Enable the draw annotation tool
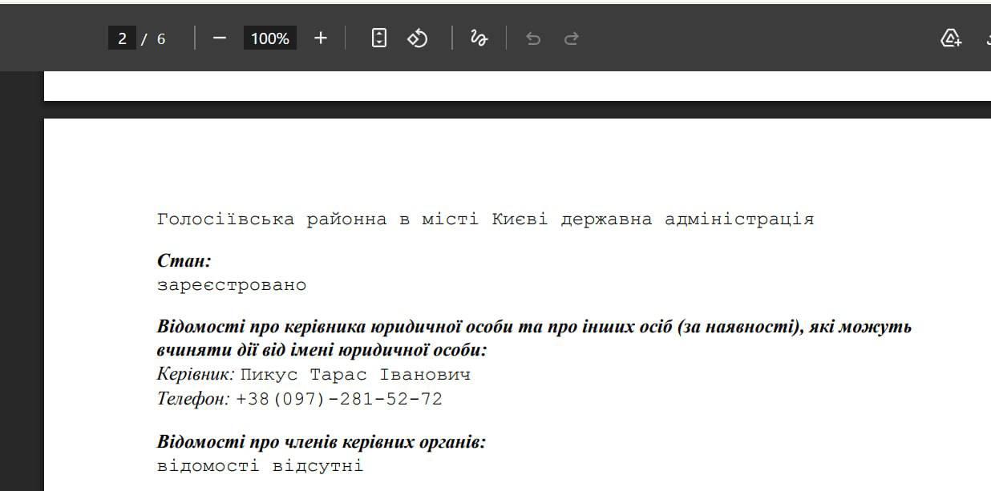The width and height of the screenshot is (991, 491). [x=479, y=38]
